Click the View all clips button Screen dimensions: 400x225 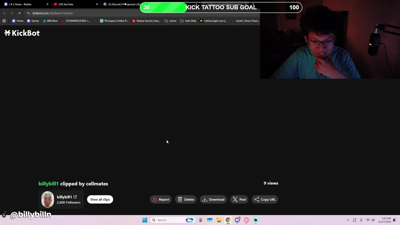pyautogui.click(x=100, y=199)
